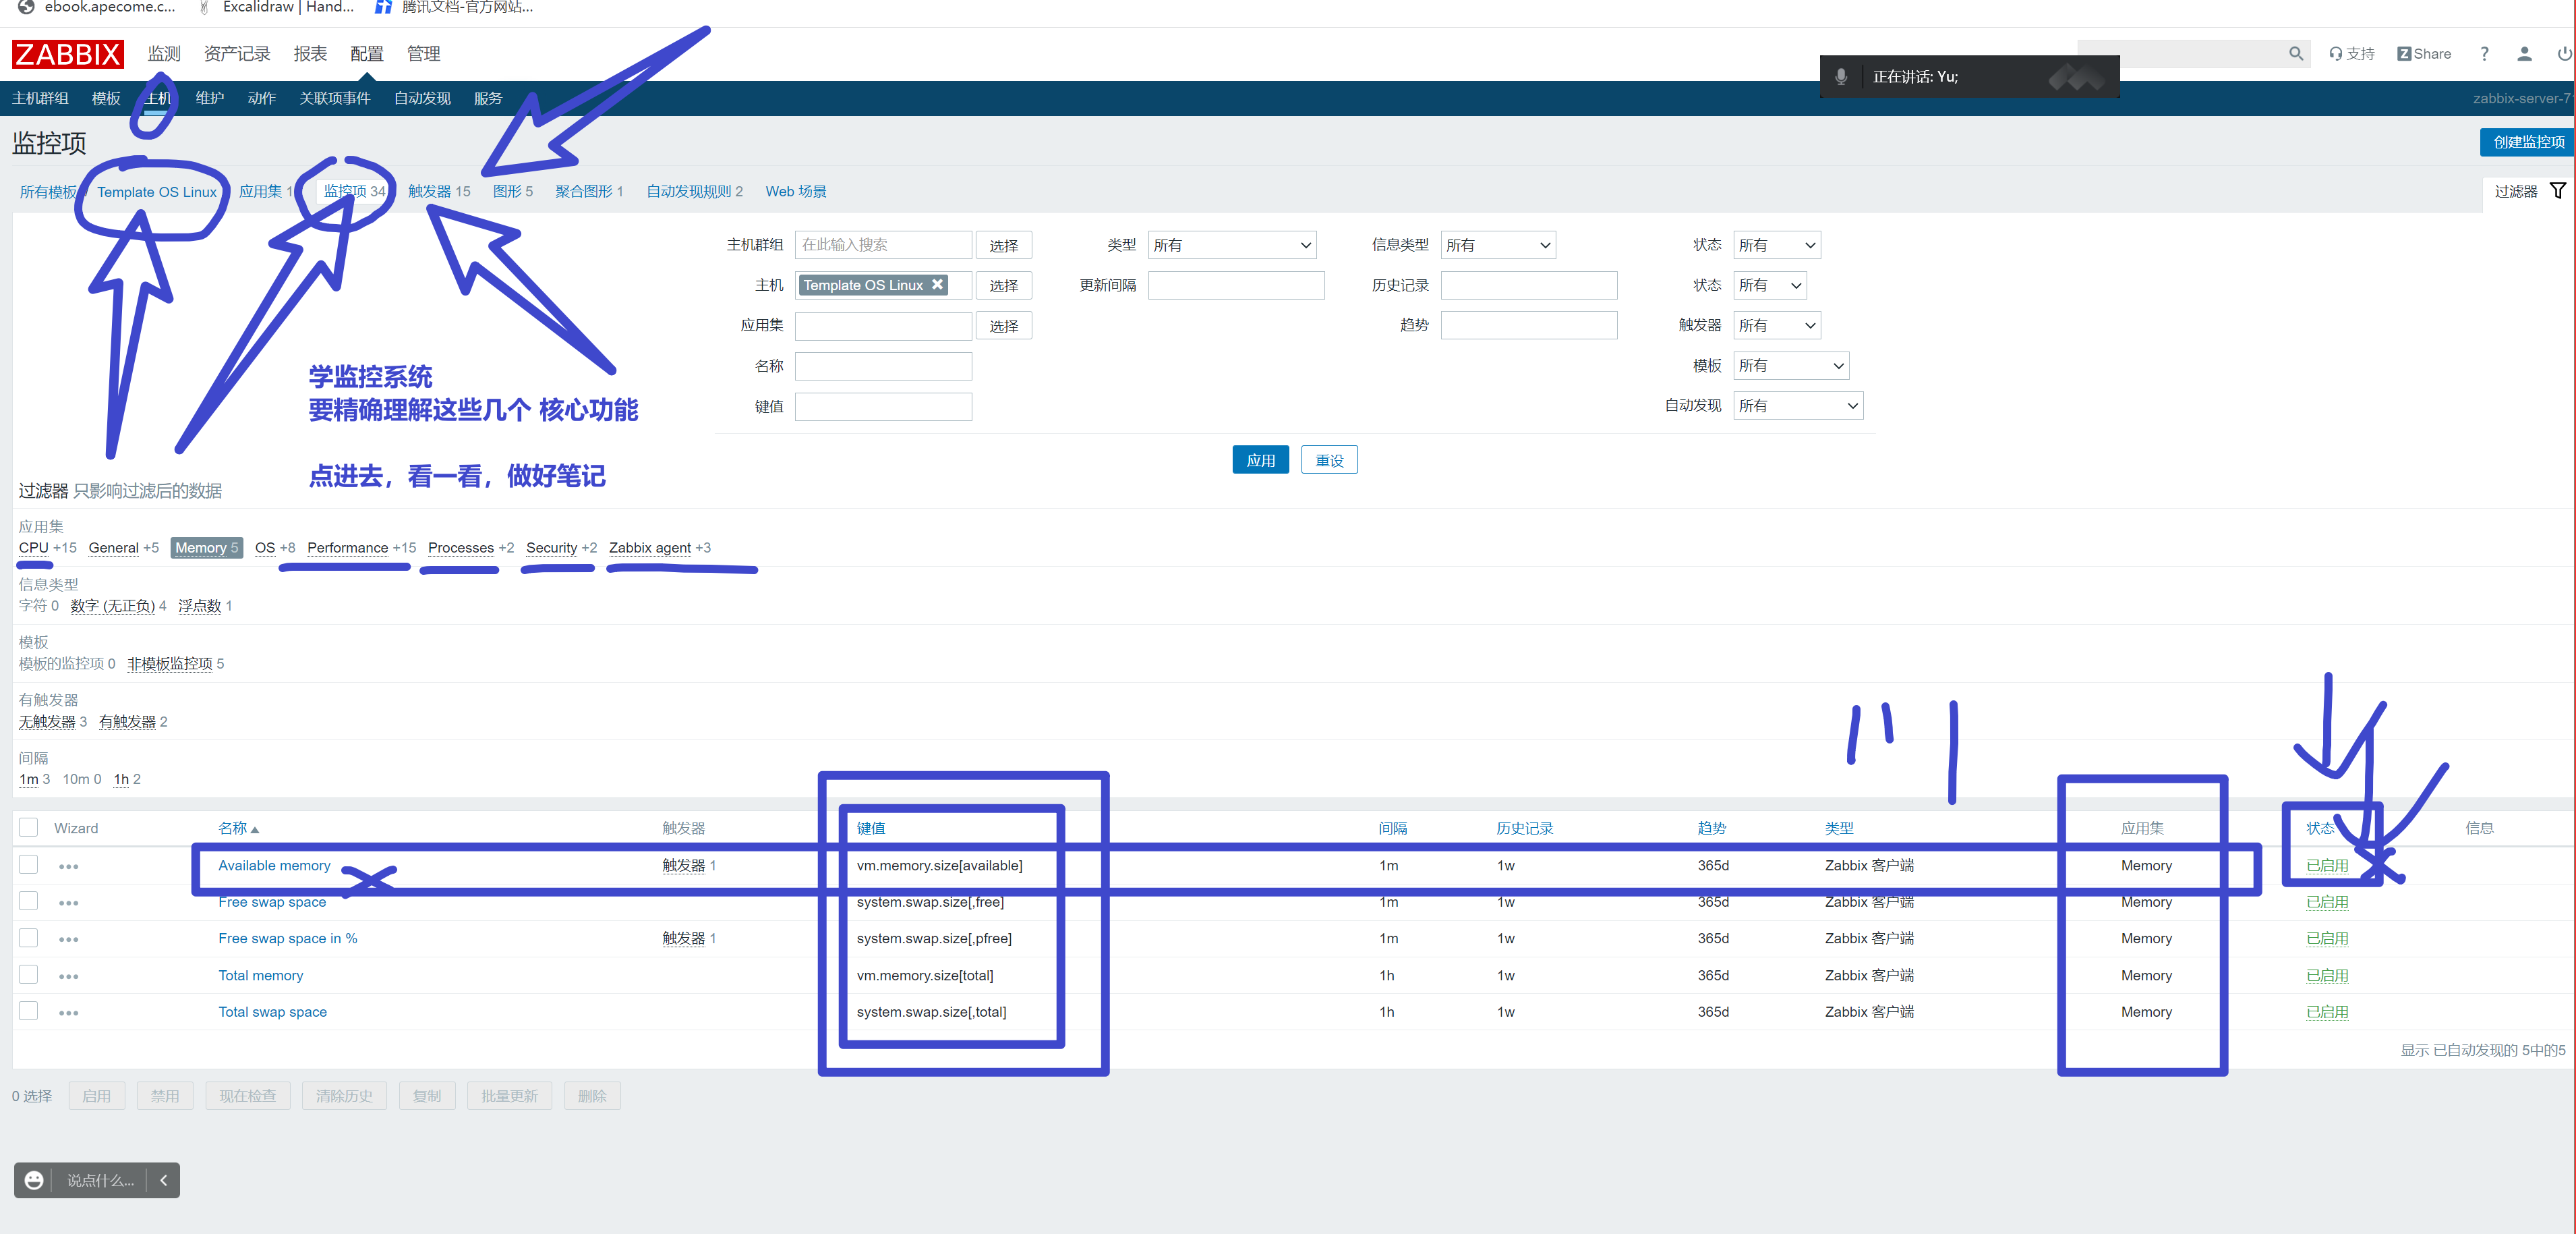Go to 模板 submenu
The height and width of the screenshot is (1234, 2576).
106,98
